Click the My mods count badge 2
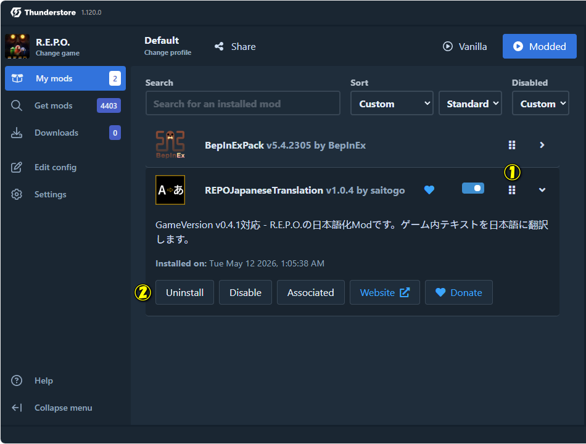Screen dimensions: 586x444 click(x=115, y=78)
